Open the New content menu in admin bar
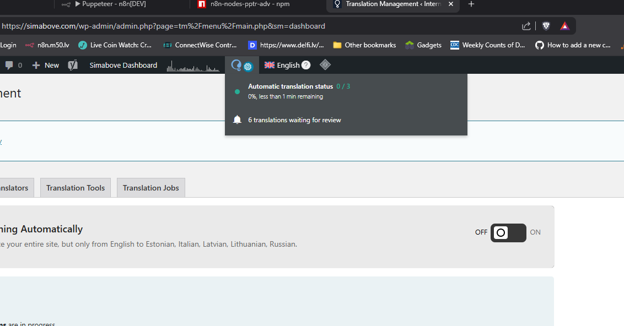The height and width of the screenshot is (326, 624). point(46,65)
